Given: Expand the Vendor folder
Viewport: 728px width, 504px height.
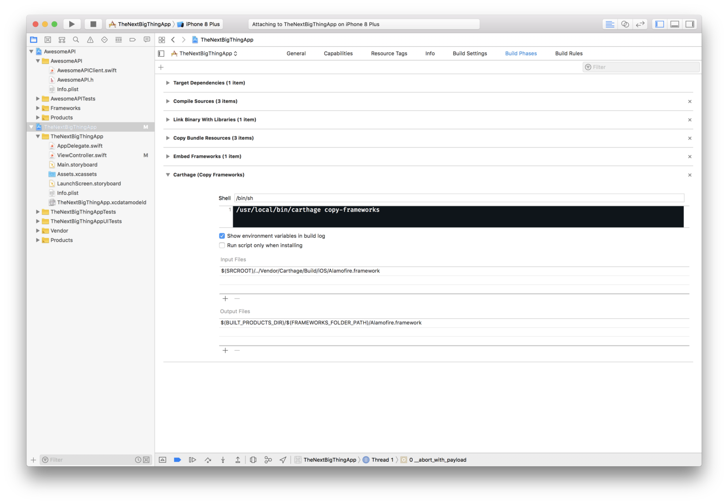Looking at the screenshot, I should point(38,231).
